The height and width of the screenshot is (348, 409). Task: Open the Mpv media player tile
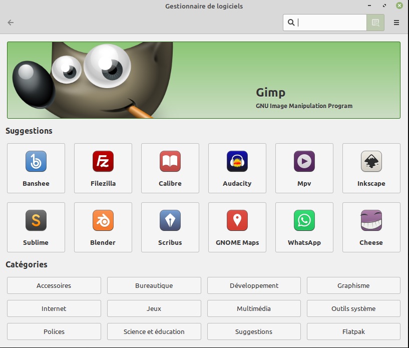(x=304, y=168)
